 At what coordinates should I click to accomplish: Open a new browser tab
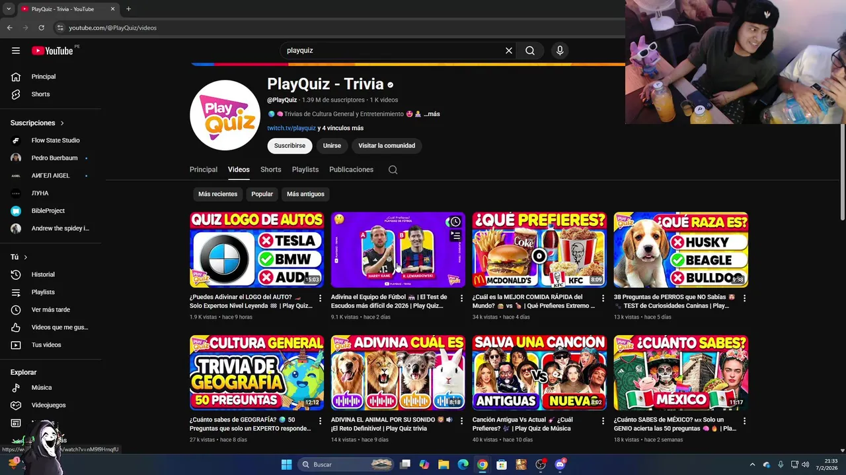(x=128, y=9)
